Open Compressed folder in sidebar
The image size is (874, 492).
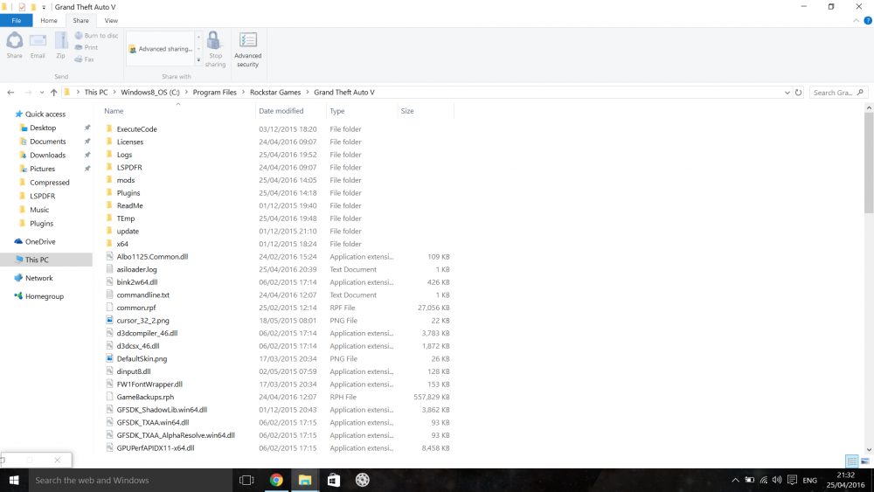tap(49, 182)
